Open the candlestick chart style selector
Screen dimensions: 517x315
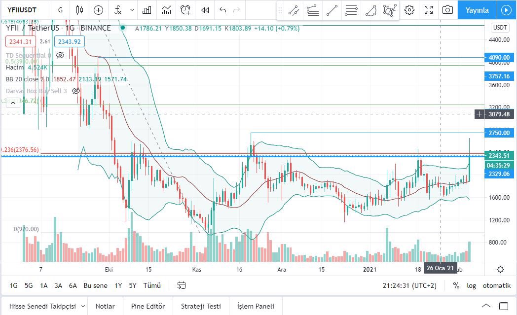79,10
